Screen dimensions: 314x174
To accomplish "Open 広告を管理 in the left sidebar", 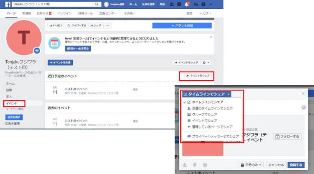I will 13,124.
